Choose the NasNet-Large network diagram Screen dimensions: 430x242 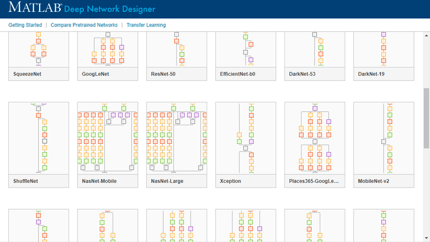point(177,138)
